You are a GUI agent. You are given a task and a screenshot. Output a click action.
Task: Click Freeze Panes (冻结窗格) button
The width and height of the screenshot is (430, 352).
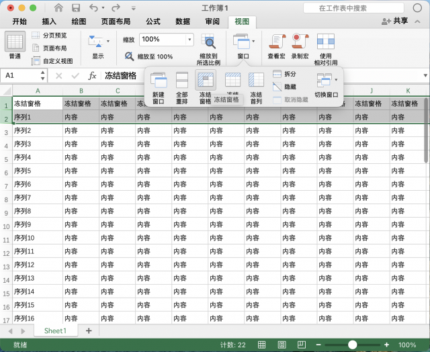coord(206,87)
